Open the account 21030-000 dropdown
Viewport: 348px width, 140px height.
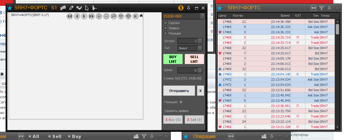(x=203, y=16)
